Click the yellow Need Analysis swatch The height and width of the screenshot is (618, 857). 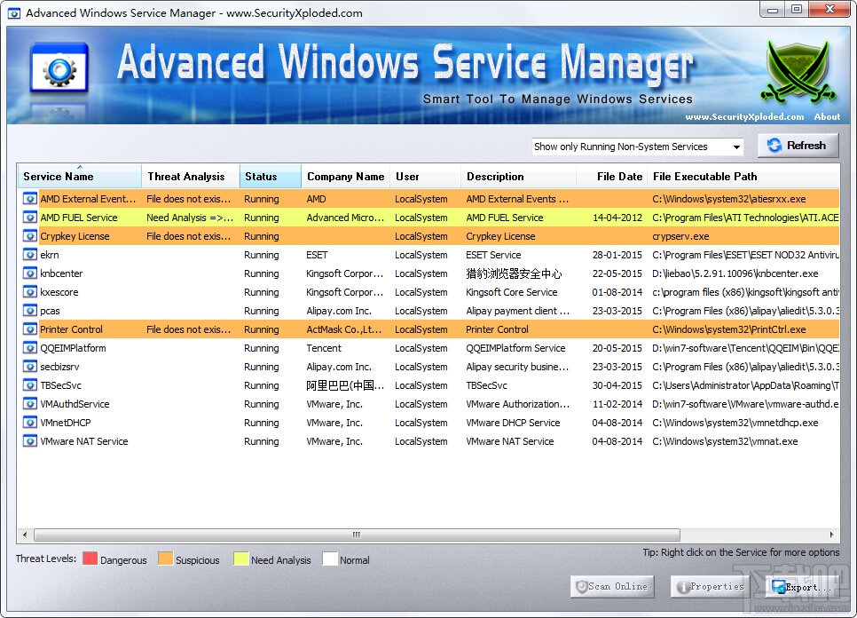click(241, 559)
